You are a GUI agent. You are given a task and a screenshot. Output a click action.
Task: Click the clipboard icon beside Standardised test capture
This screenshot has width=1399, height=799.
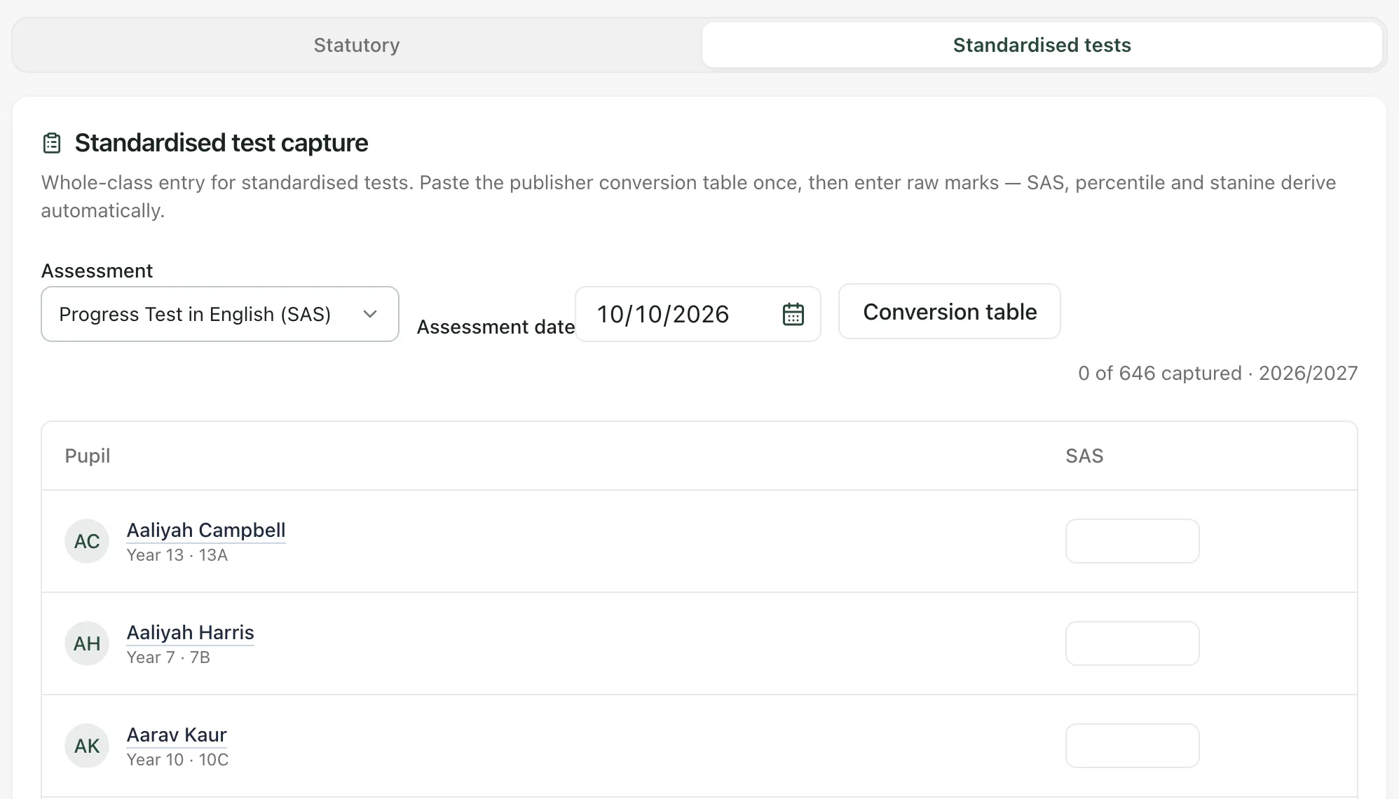click(52, 143)
